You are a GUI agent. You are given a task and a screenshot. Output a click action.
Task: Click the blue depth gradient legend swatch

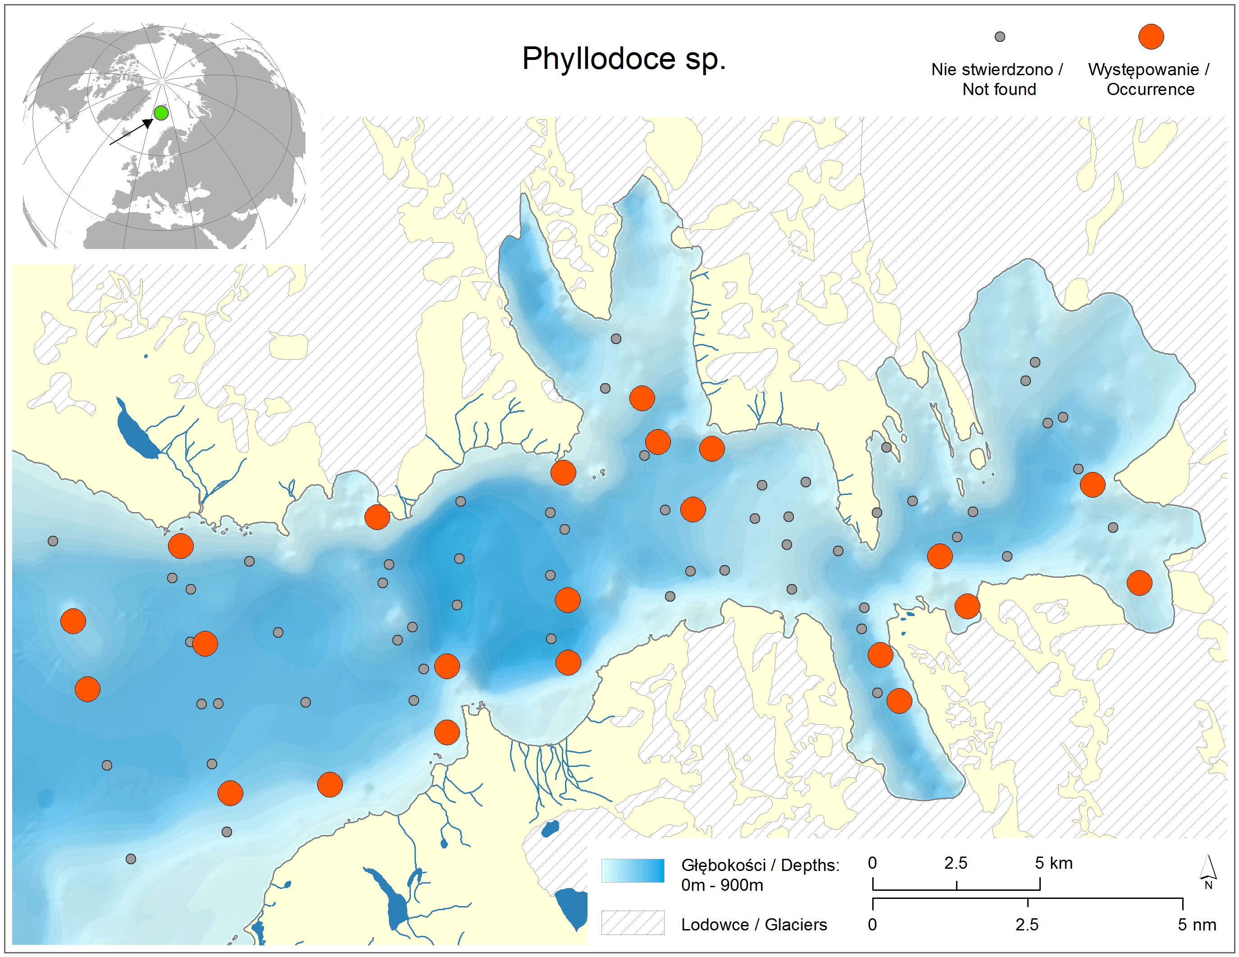coord(633,871)
